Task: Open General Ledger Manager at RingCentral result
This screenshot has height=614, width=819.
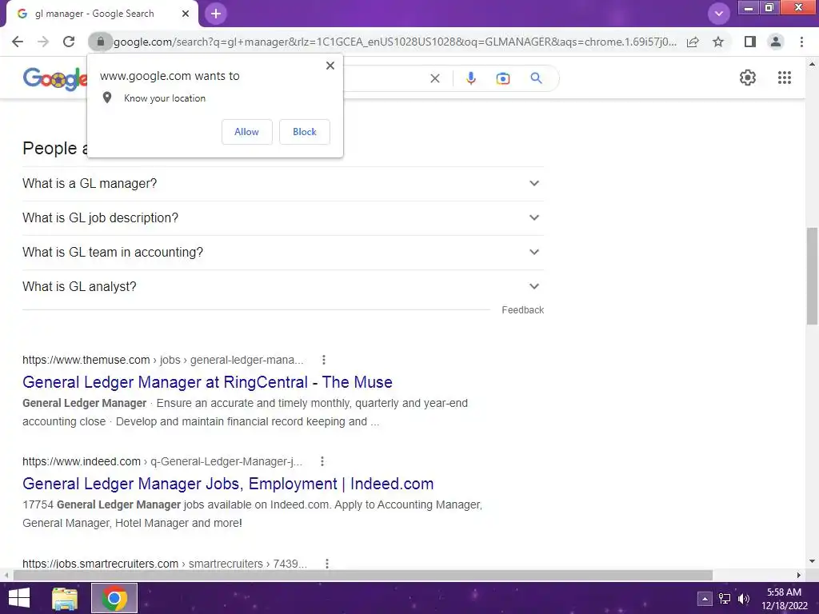Action: pos(207,382)
